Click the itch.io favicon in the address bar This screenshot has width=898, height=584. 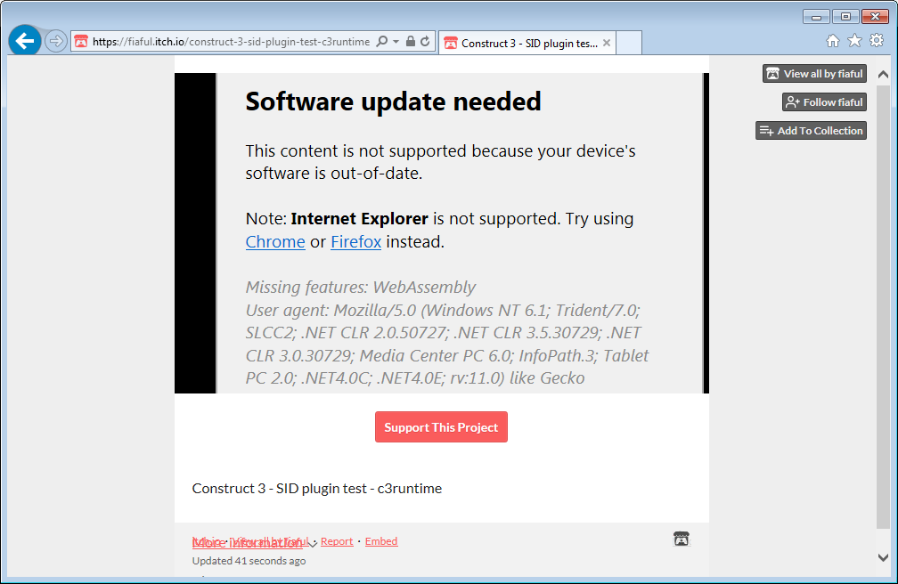point(81,41)
